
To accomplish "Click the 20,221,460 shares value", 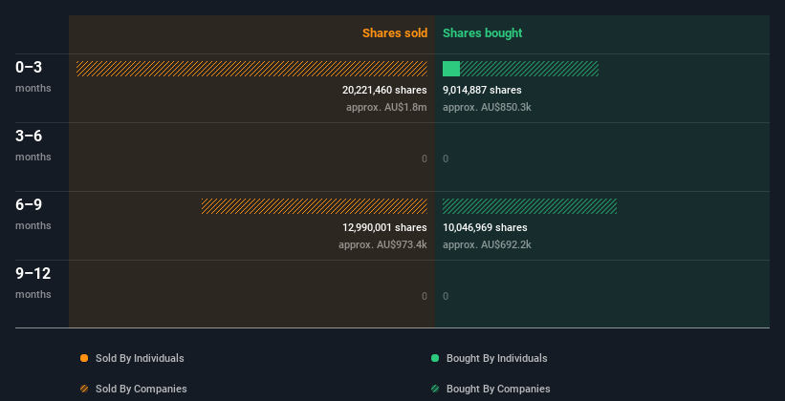I will [x=384, y=90].
